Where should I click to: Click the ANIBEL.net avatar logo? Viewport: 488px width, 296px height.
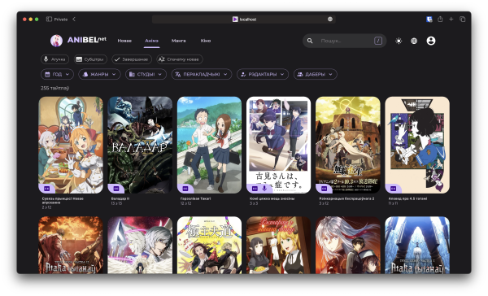pos(56,41)
